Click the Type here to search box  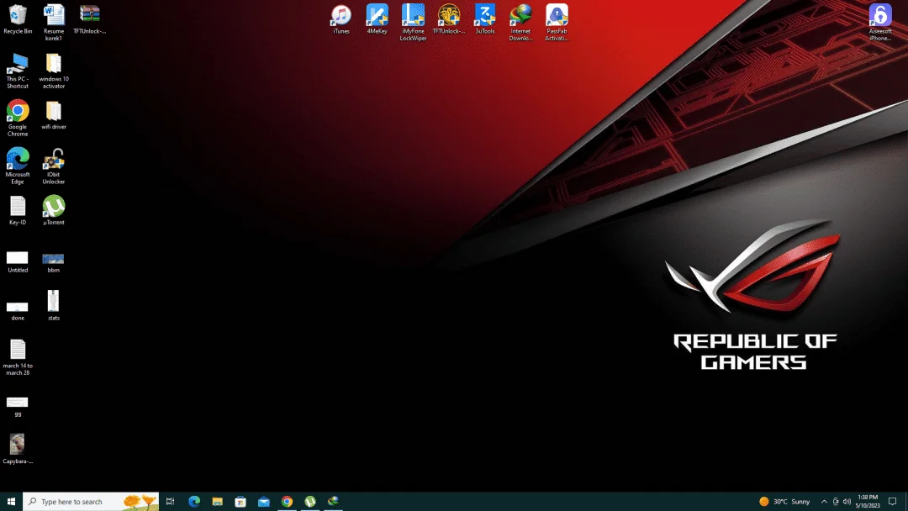[91, 501]
